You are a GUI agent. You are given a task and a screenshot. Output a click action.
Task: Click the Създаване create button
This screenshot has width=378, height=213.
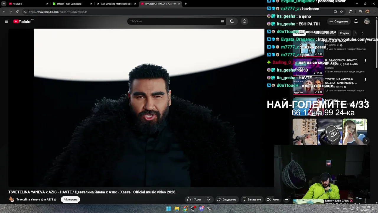(339, 21)
